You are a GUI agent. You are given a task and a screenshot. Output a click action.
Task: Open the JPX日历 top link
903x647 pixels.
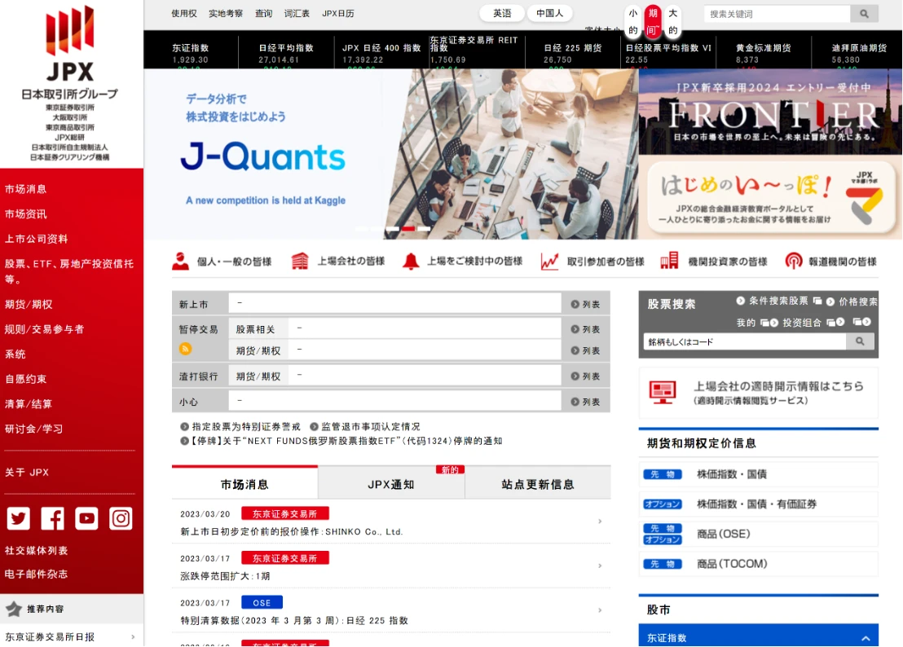(x=338, y=13)
